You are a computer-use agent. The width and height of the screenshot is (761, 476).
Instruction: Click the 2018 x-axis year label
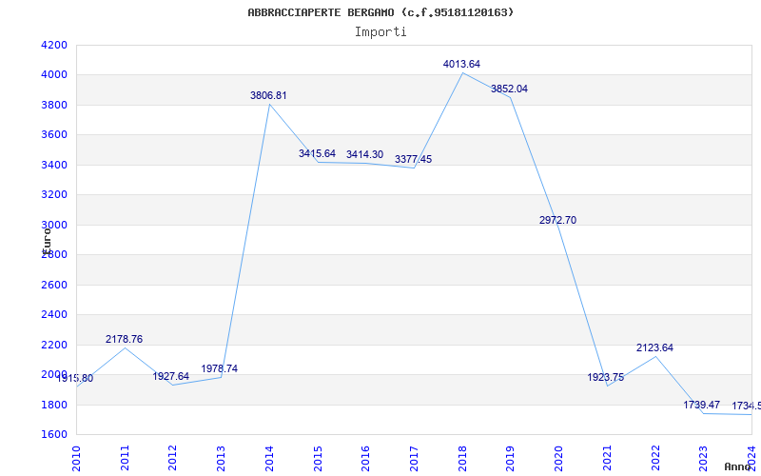[x=462, y=458]
